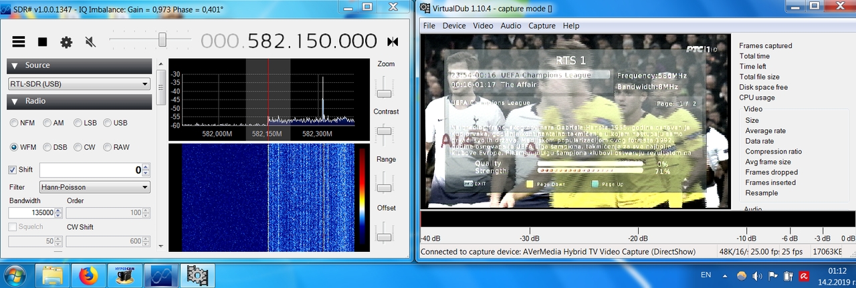
Task: Click 'Disk space free' info label
Action: tap(764, 87)
